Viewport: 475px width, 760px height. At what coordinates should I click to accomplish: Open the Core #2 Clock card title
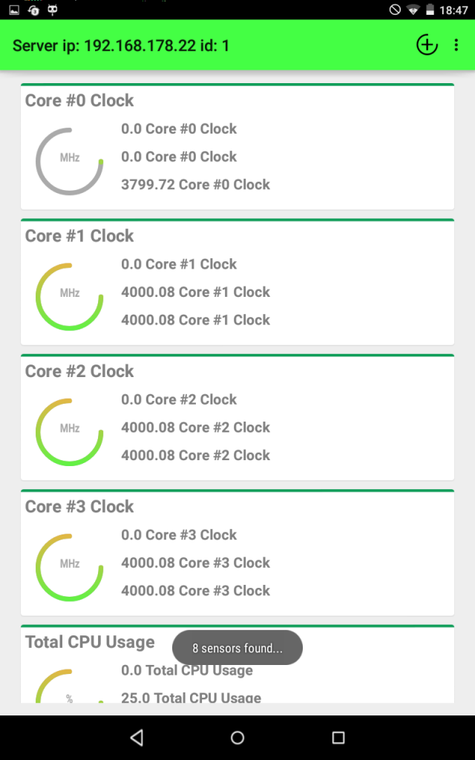click(x=79, y=371)
